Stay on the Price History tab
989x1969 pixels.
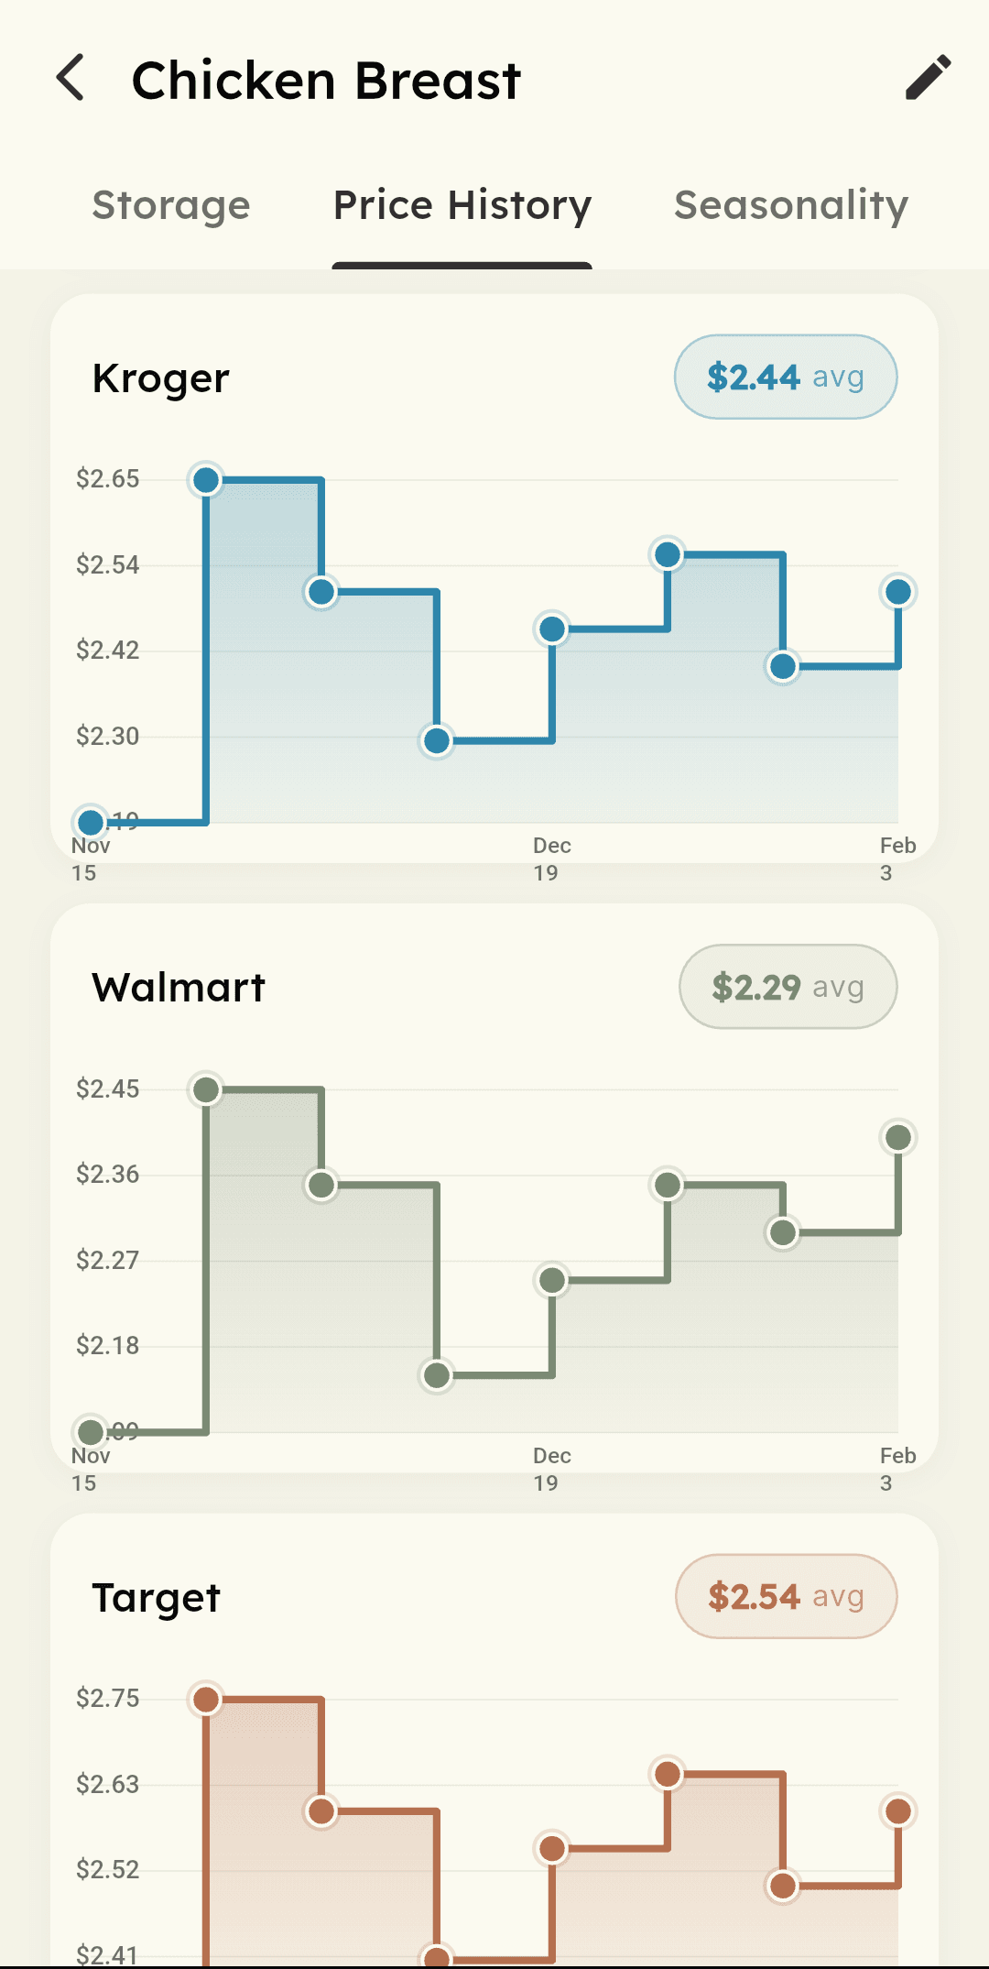click(462, 205)
